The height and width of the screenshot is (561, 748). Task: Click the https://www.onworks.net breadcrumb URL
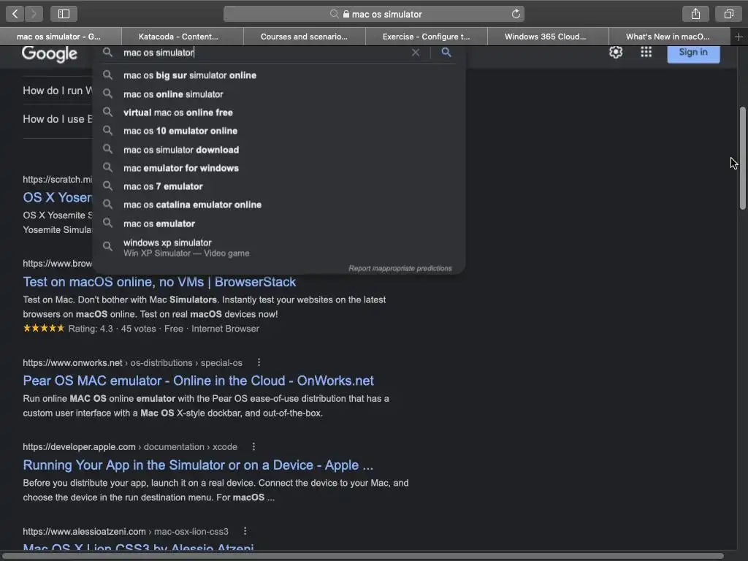(72, 362)
